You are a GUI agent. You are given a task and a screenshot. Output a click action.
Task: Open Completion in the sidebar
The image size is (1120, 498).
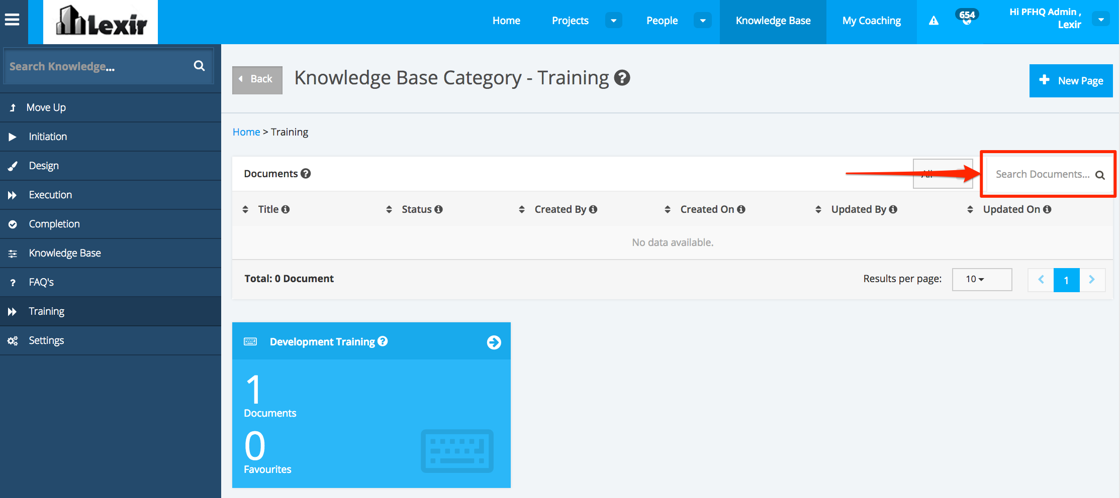(x=111, y=224)
